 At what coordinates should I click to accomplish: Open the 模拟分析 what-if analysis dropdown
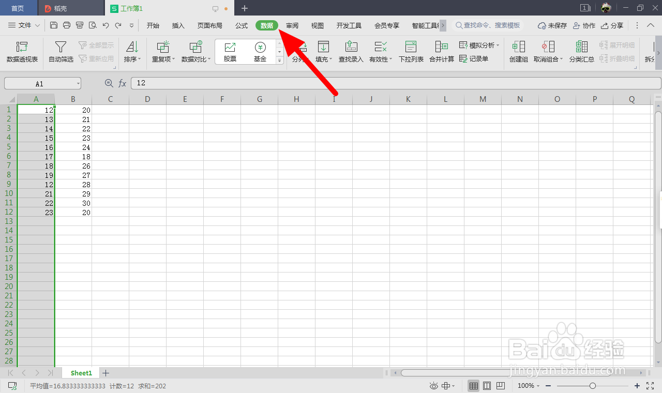[479, 46]
